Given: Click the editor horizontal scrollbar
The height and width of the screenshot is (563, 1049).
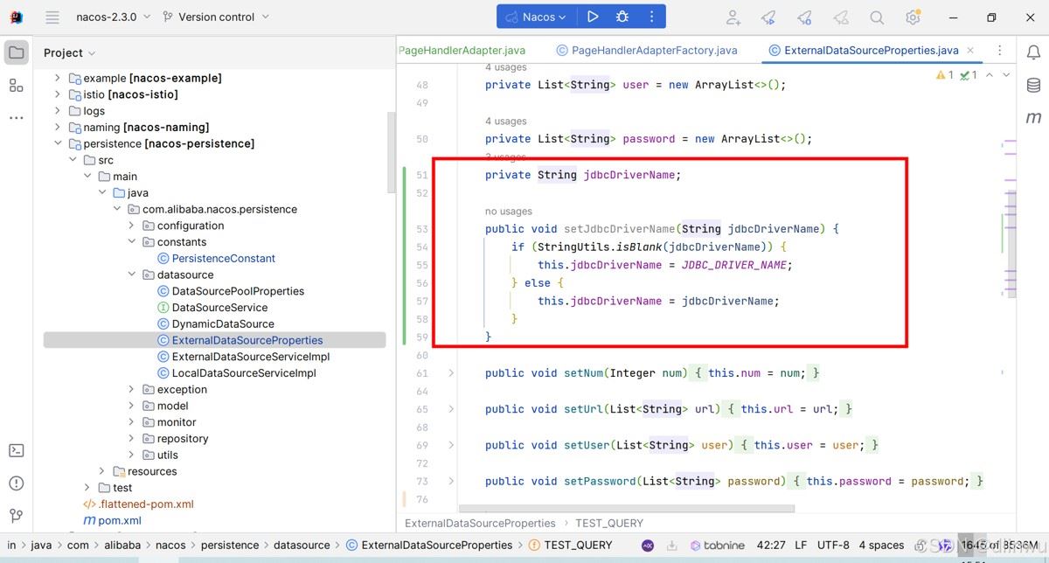Looking at the screenshot, I should (x=626, y=508).
